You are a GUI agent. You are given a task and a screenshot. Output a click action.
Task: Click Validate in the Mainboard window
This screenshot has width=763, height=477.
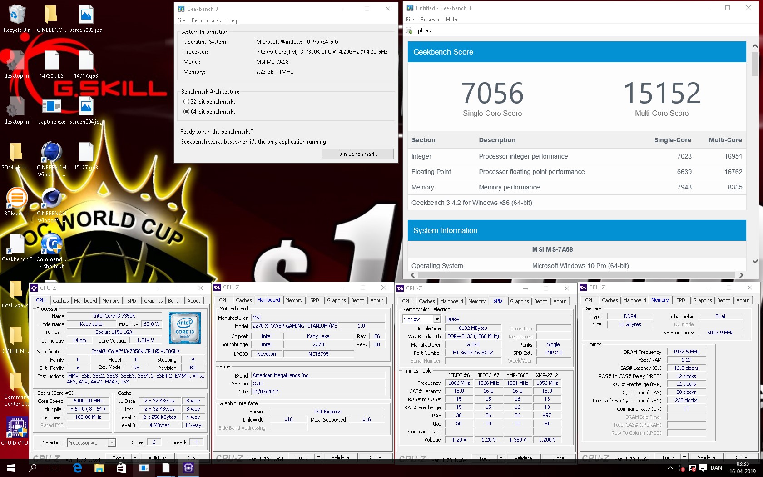pos(340,457)
